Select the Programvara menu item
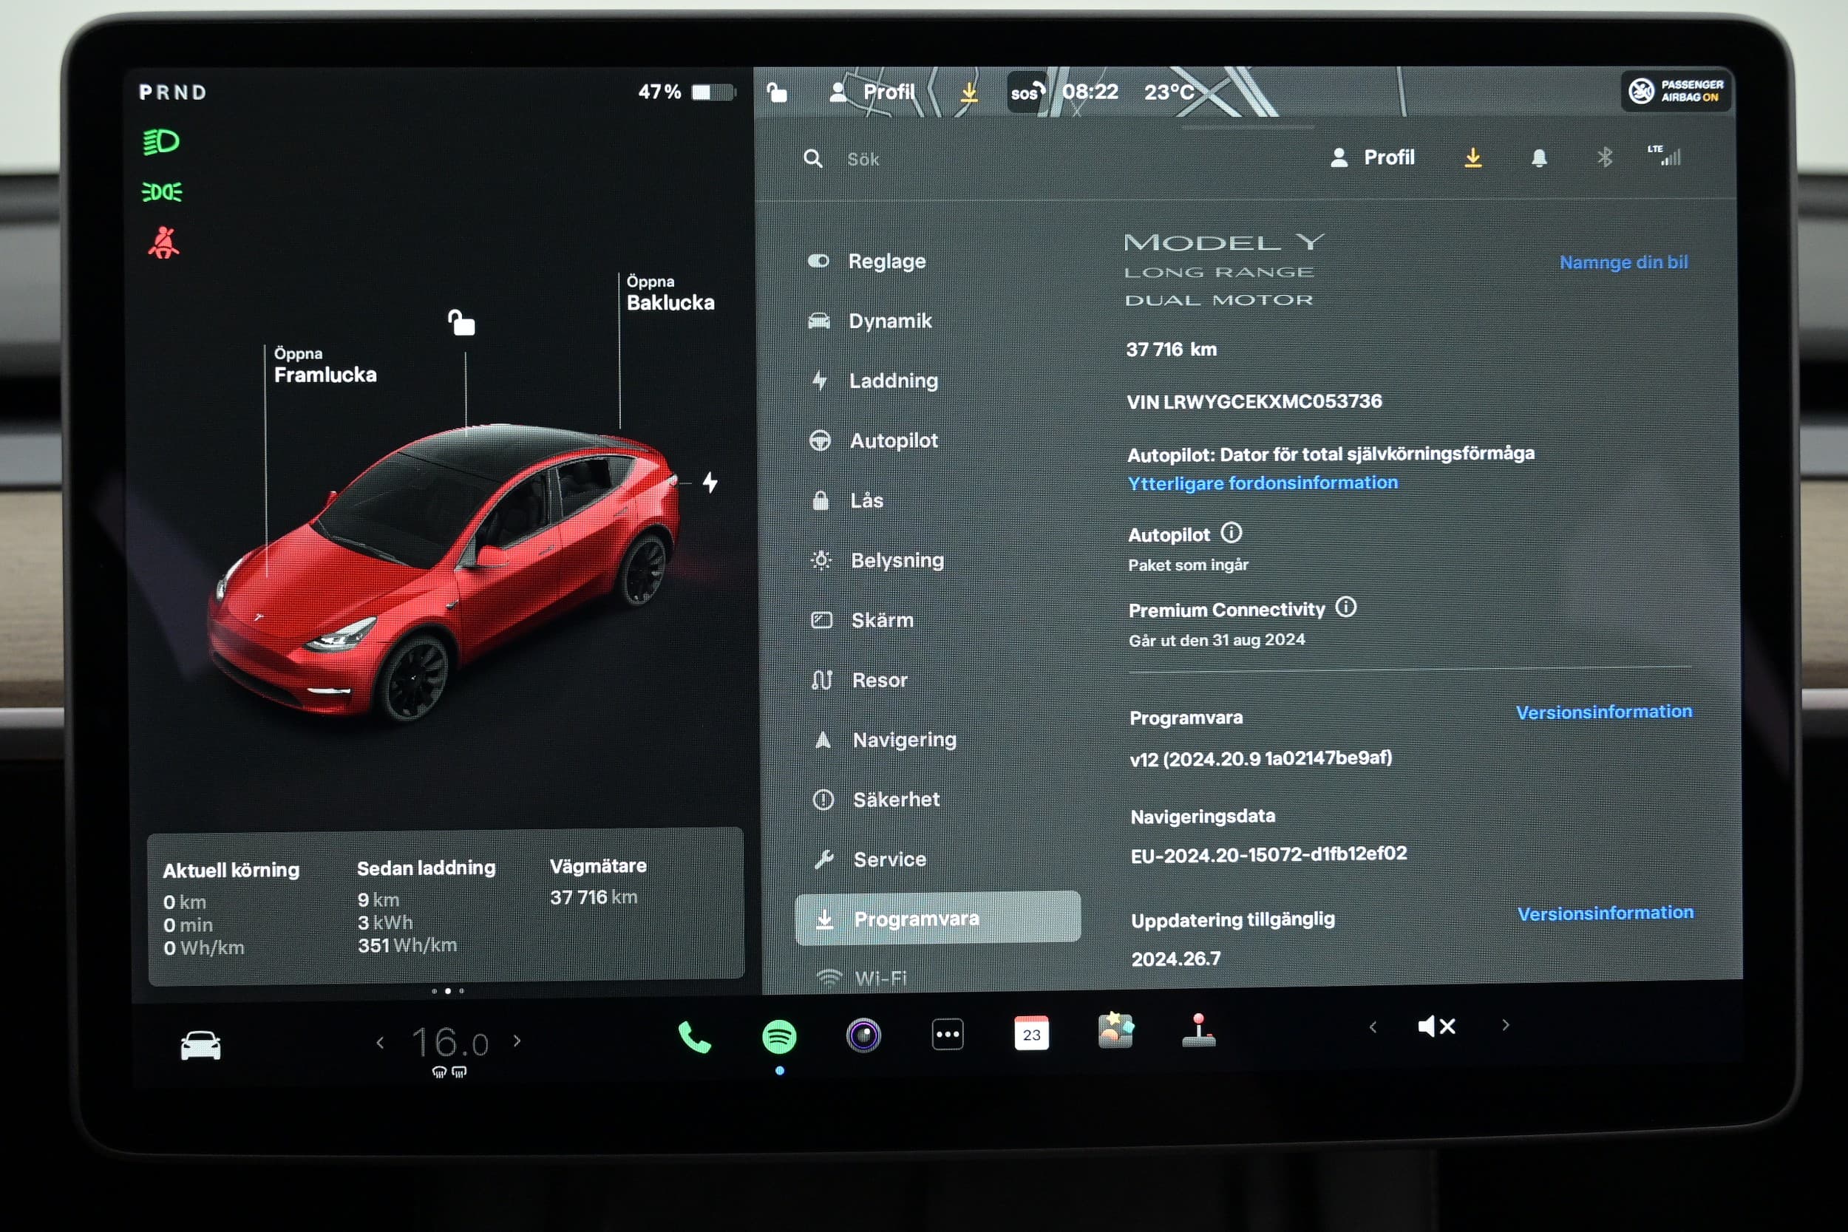Viewport: 1848px width, 1232px height. click(x=937, y=918)
